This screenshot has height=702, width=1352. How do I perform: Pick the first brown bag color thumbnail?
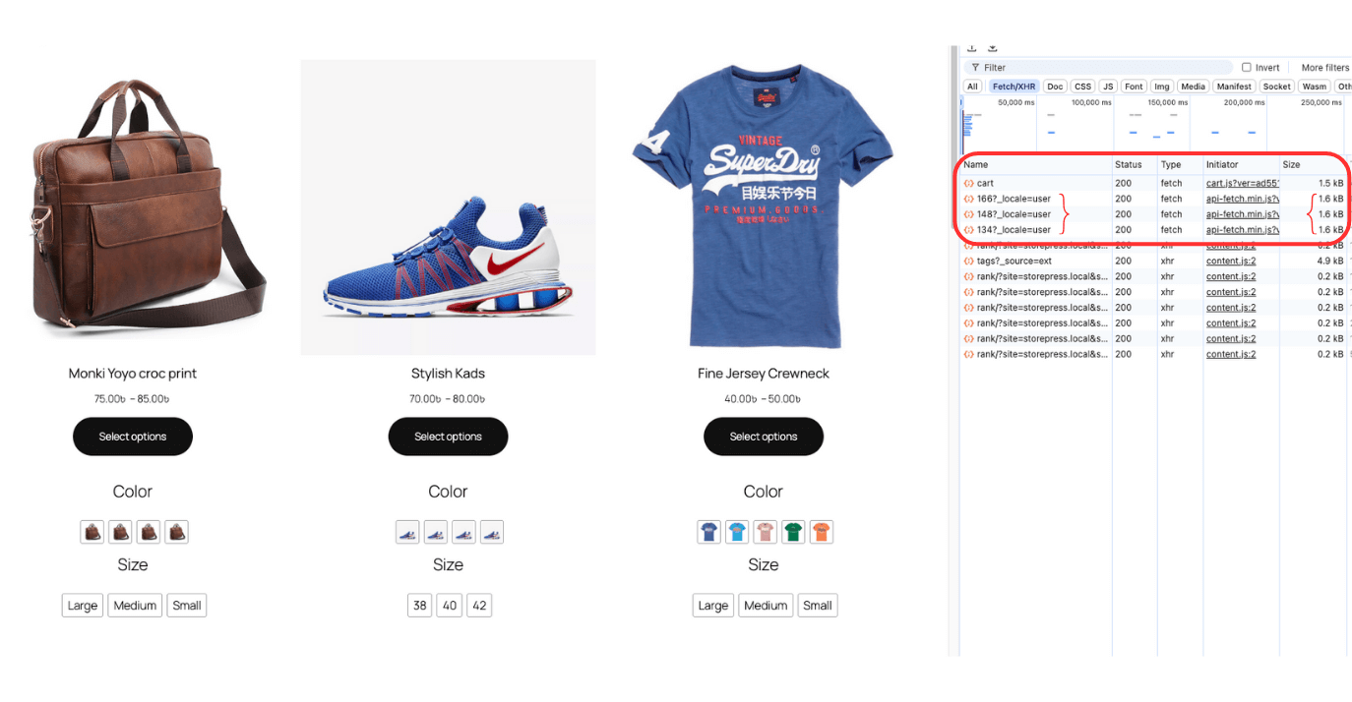[x=92, y=532]
